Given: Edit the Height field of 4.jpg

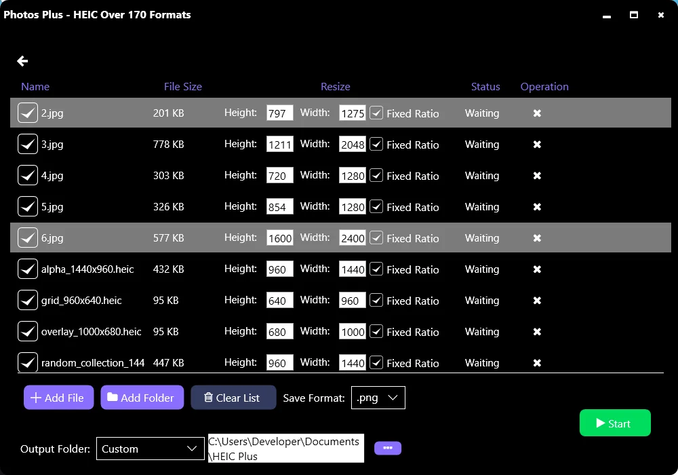Looking at the screenshot, I should pyautogui.click(x=280, y=175).
